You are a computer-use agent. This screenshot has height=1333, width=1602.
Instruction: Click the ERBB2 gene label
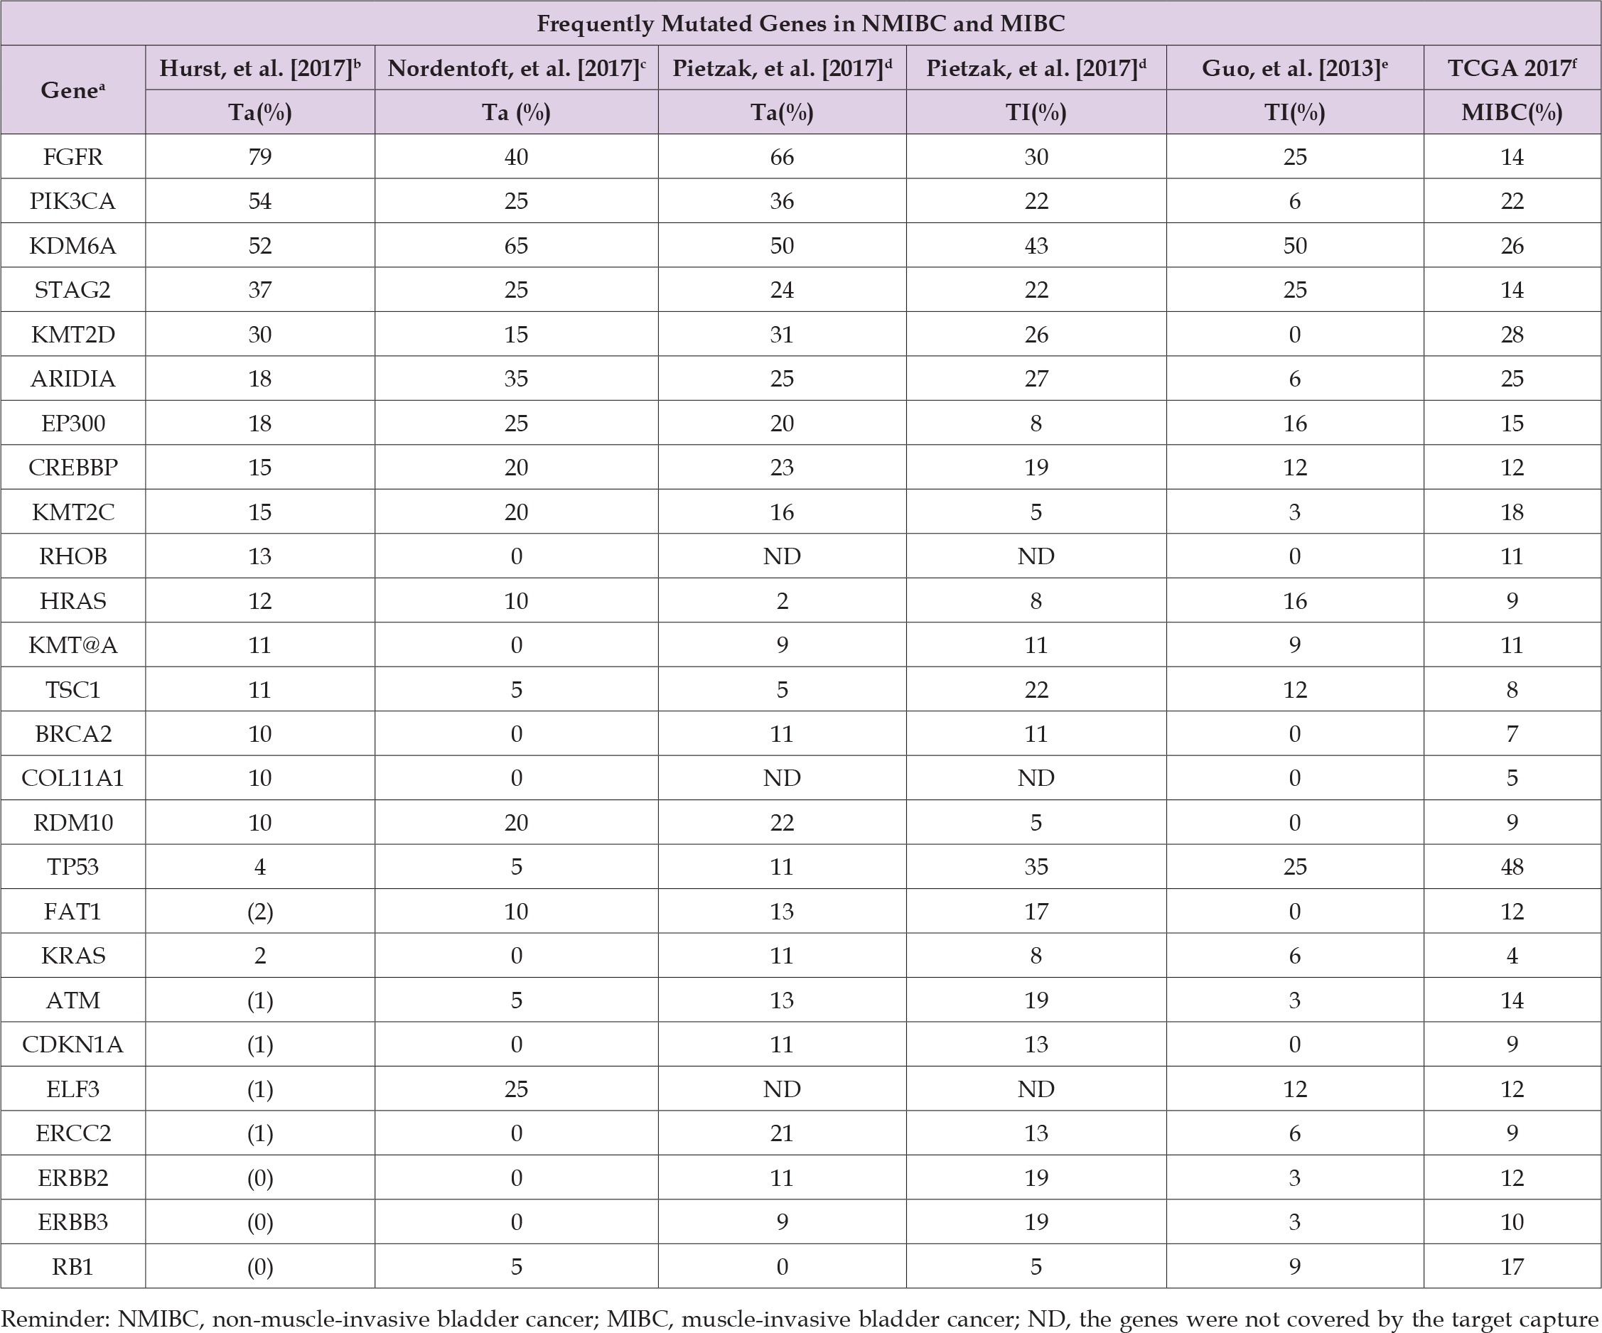pos(72,1177)
